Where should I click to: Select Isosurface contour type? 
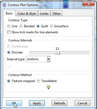(x=52, y=26)
